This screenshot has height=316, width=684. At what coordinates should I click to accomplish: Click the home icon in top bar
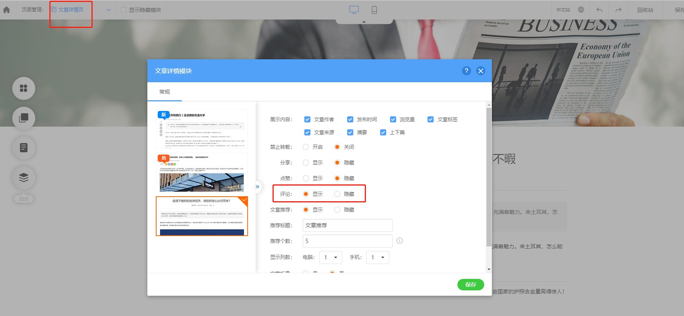(7, 10)
